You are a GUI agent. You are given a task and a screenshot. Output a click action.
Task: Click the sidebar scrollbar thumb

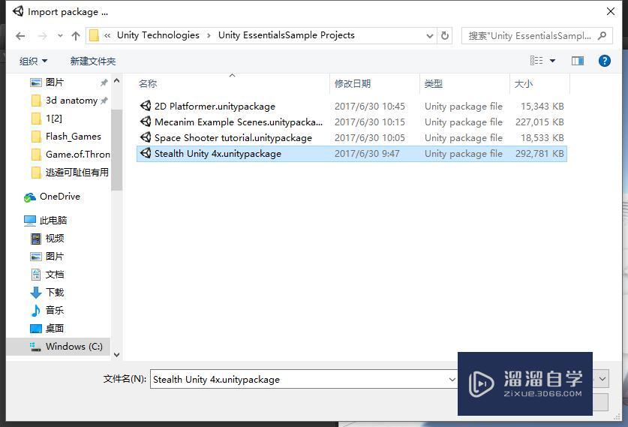click(x=116, y=150)
